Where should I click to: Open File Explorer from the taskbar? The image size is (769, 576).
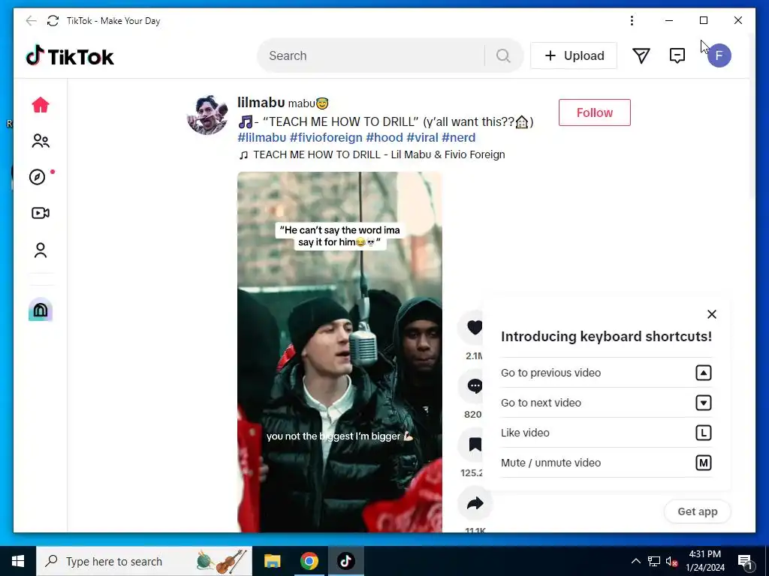(272, 561)
